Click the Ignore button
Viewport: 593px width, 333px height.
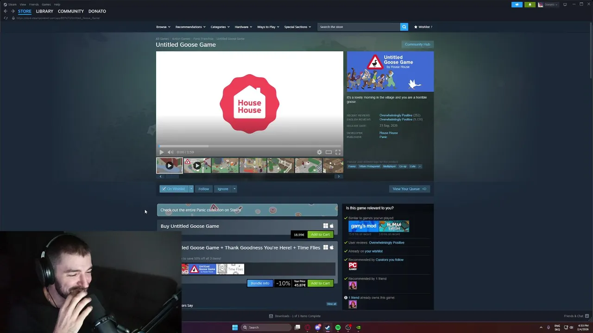click(223, 189)
